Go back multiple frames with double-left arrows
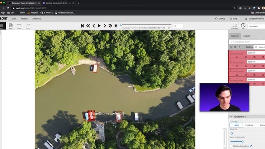Image resolution: width=265 pixels, height=149 pixels. click(88, 26)
